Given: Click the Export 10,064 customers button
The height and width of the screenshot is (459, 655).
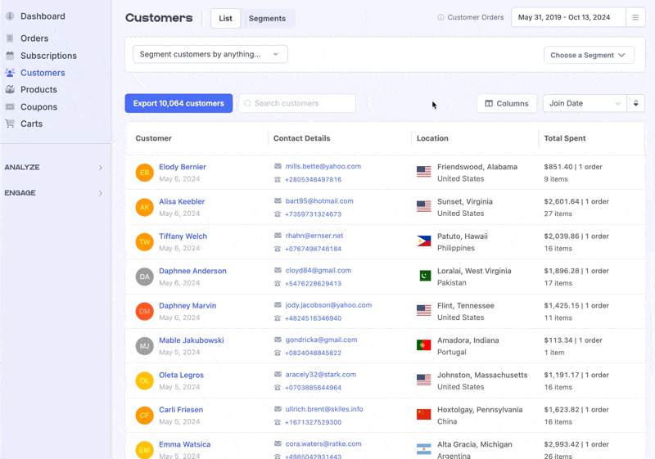Looking at the screenshot, I should 178,104.
